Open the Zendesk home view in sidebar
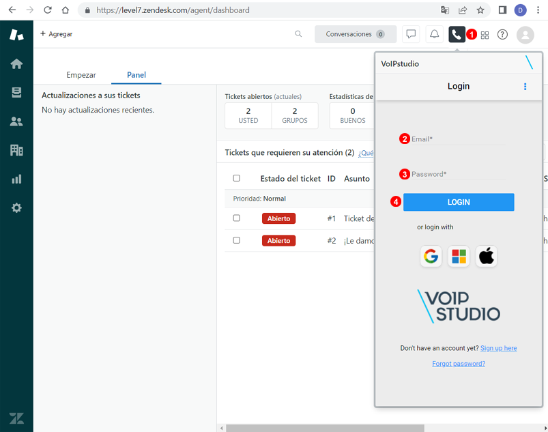Image resolution: width=548 pixels, height=432 pixels. tap(16, 63)
